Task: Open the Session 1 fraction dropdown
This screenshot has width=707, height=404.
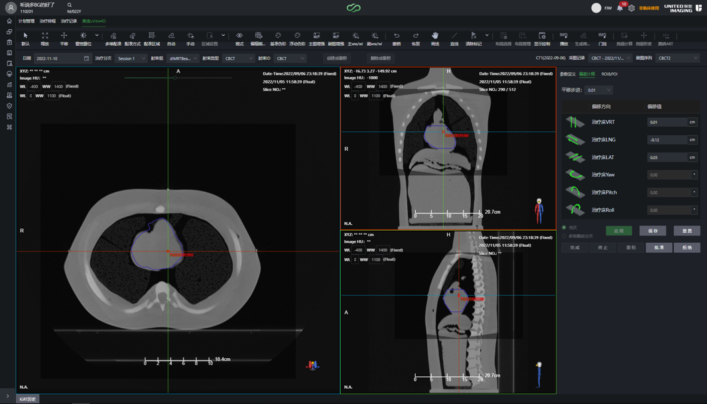Action: pyautogui.click(x=131, y=58)
